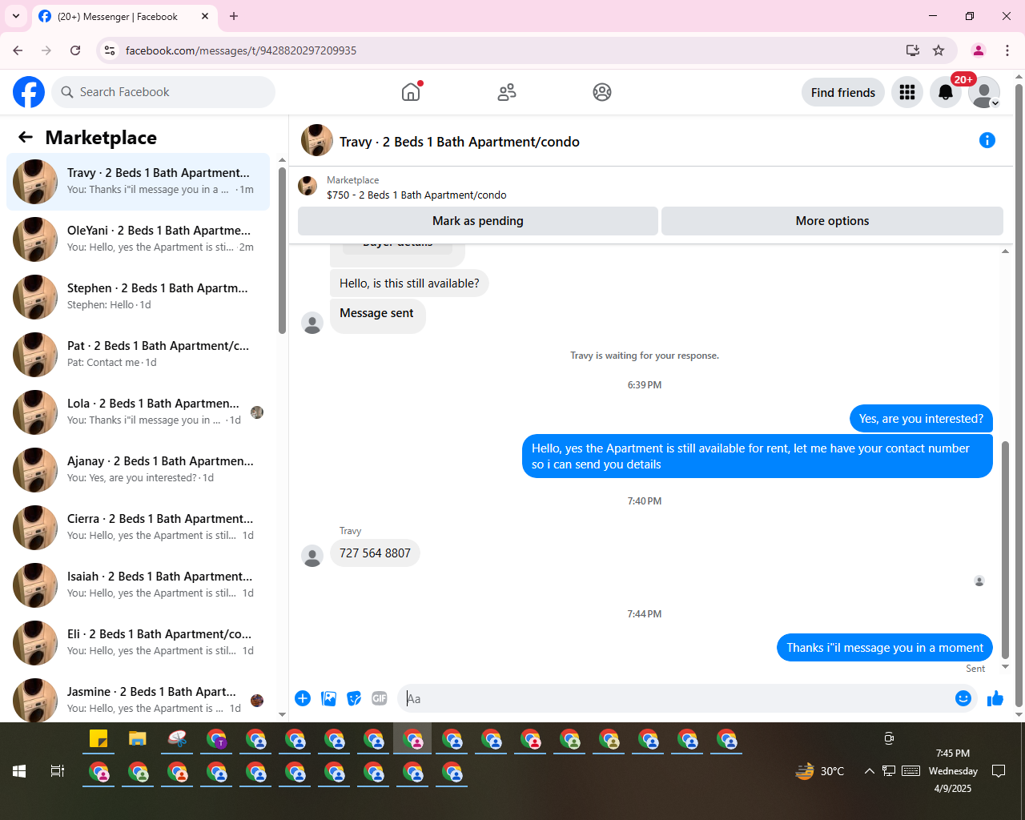Click the Mark as pending button
The image size is (1025, 820).
478,221
